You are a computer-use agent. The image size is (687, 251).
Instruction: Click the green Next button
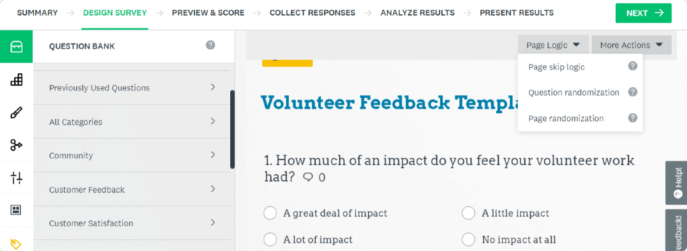click(x=643, y=13)
